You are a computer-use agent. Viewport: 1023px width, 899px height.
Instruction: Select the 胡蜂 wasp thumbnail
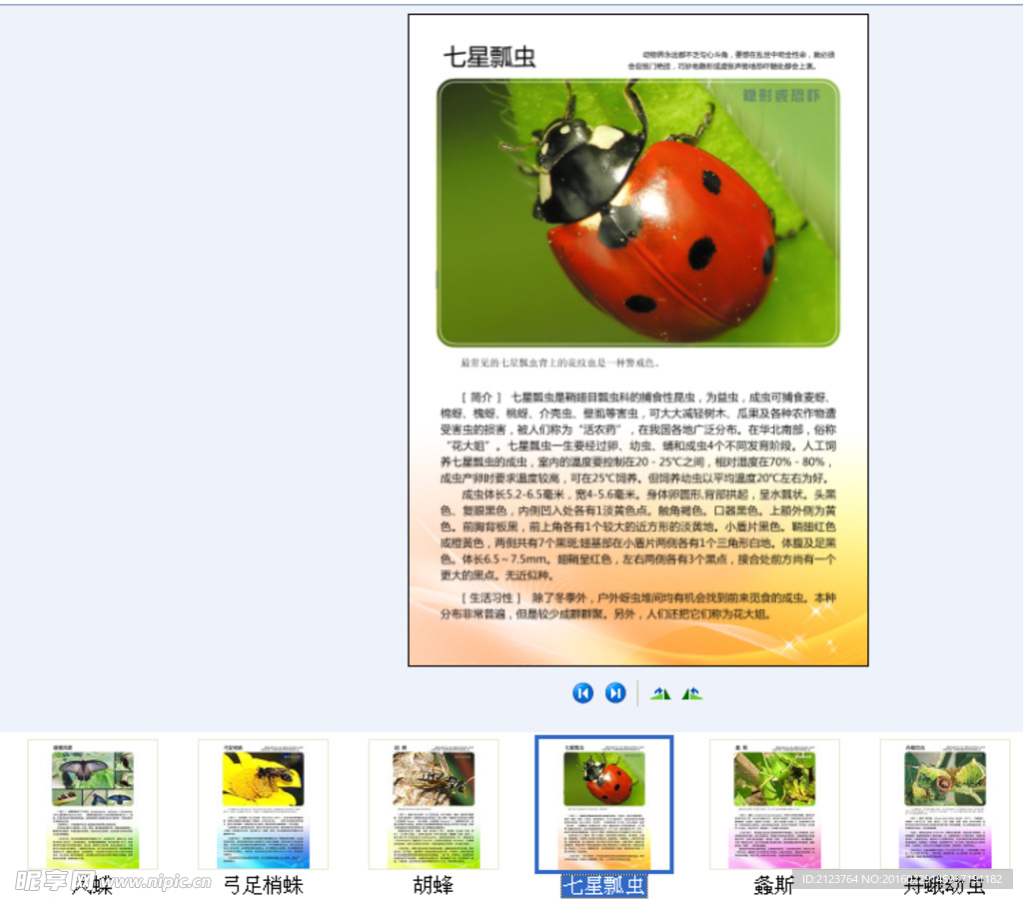pos(434,805)
